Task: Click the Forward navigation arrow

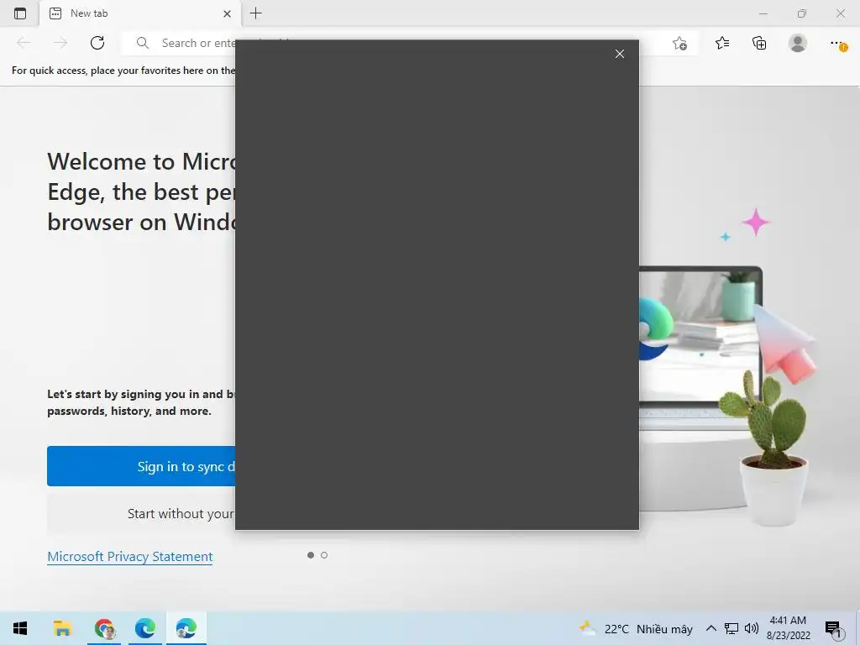Action: (60, 43)
